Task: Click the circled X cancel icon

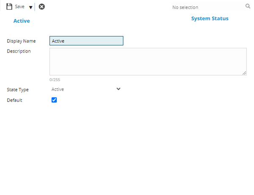Action: [x=41, y=7]
